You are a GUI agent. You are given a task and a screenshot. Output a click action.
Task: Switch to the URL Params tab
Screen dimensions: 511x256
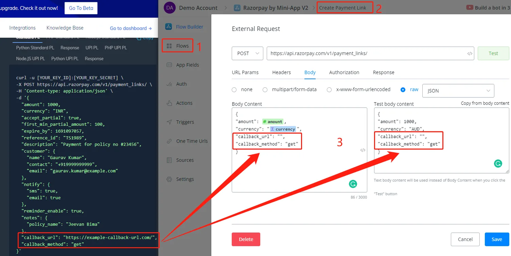245,72
